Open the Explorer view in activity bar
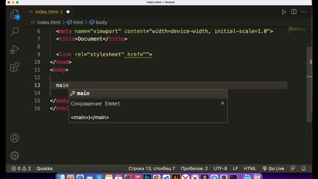 (14, 14)
